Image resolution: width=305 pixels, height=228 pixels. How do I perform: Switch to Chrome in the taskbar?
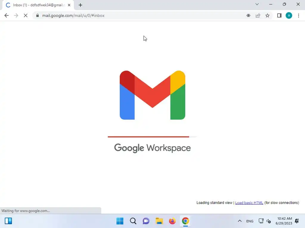coord(185,221)
